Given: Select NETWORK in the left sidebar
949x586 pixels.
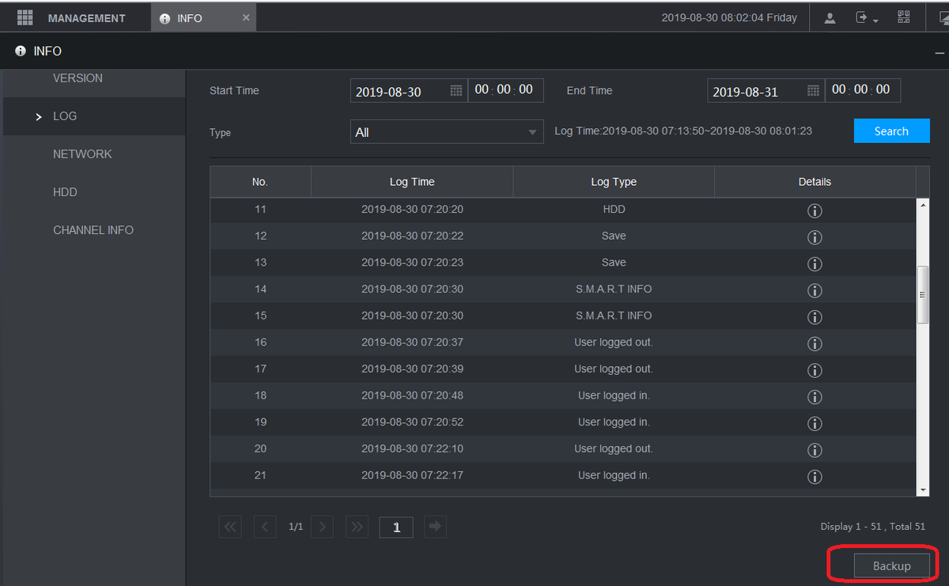Looking at the screenshot, I should [82, 154].
